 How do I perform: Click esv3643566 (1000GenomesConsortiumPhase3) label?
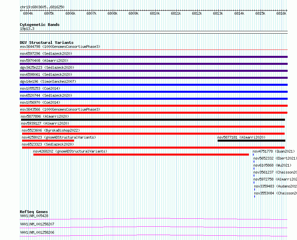coord(60,109)
